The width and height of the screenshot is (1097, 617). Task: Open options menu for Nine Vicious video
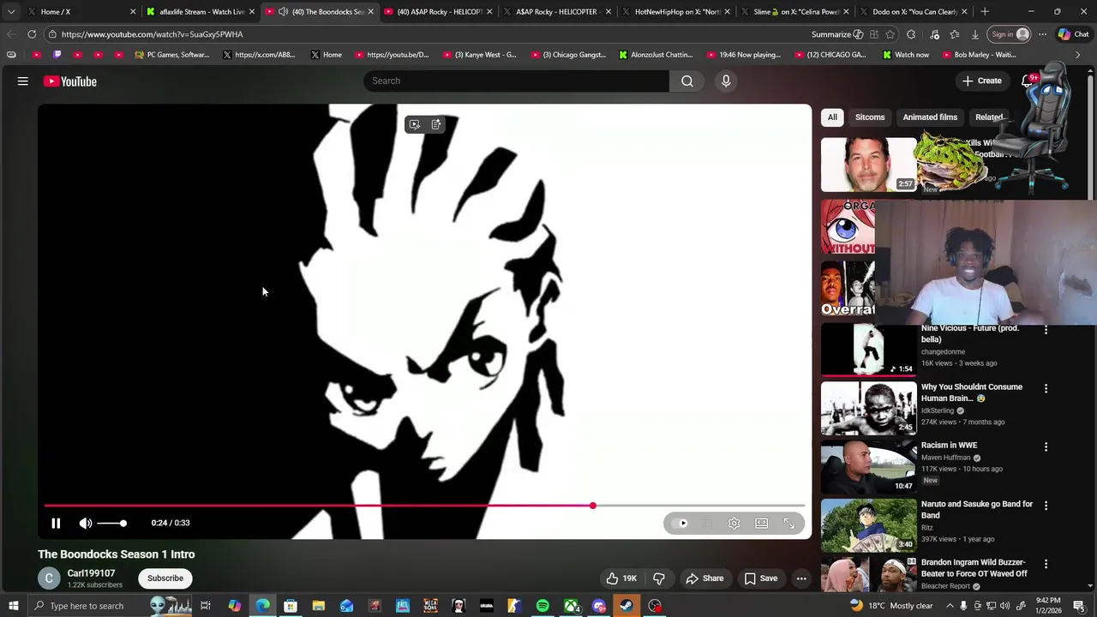click(1046, 330)
